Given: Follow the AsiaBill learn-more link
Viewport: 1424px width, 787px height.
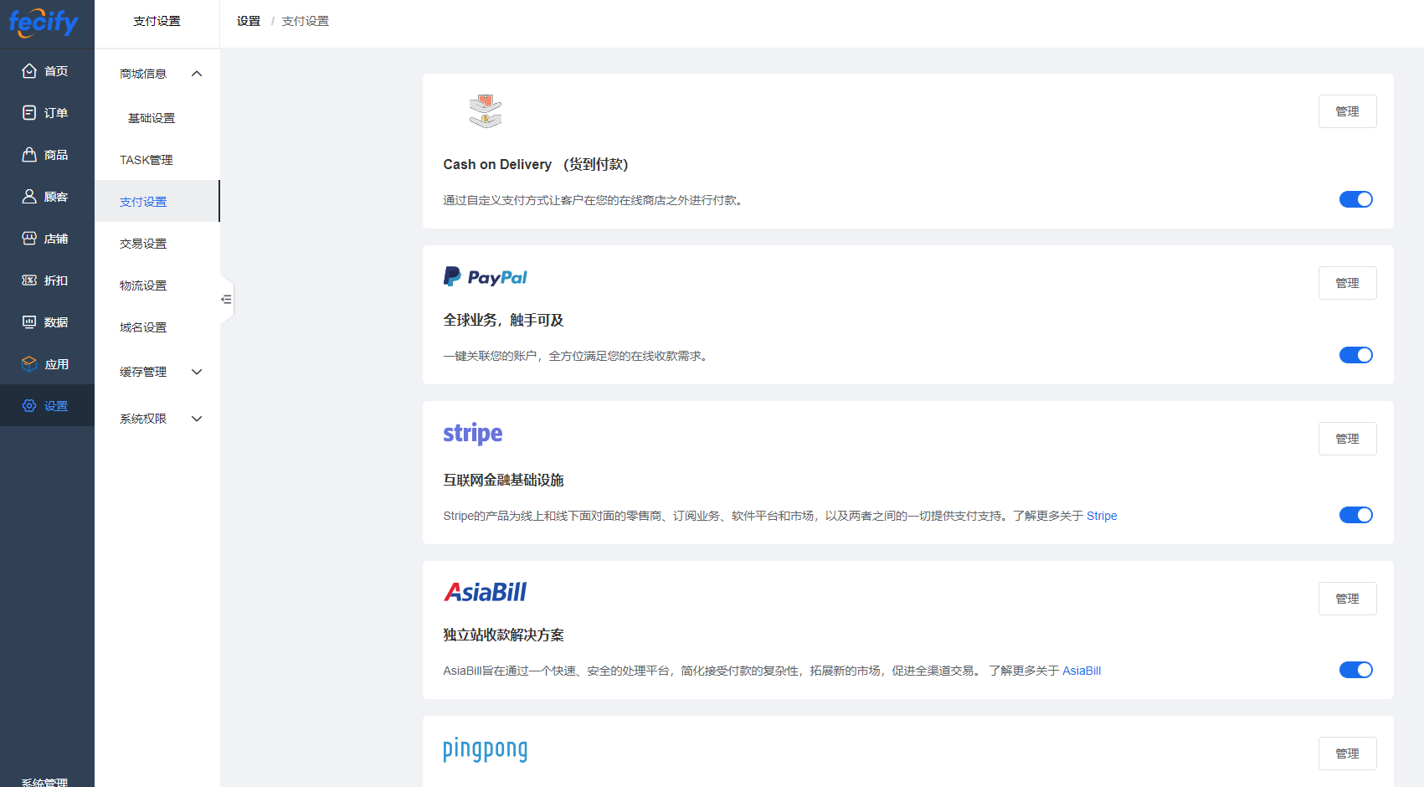Looking at the screenshot, I should tap(1082, 671).
